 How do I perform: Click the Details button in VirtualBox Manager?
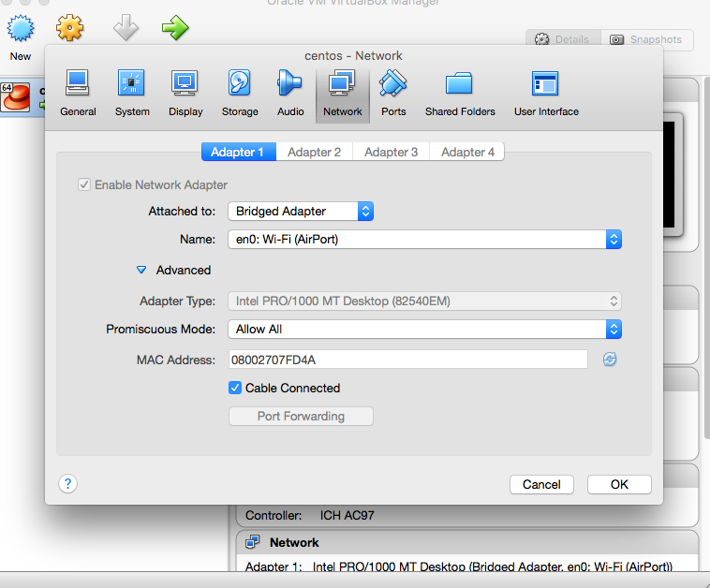pos(563,40)
